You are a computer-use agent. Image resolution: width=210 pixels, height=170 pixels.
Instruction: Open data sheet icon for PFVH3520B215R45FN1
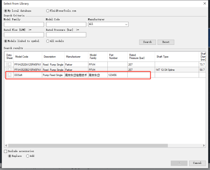[x=9, y=69]
